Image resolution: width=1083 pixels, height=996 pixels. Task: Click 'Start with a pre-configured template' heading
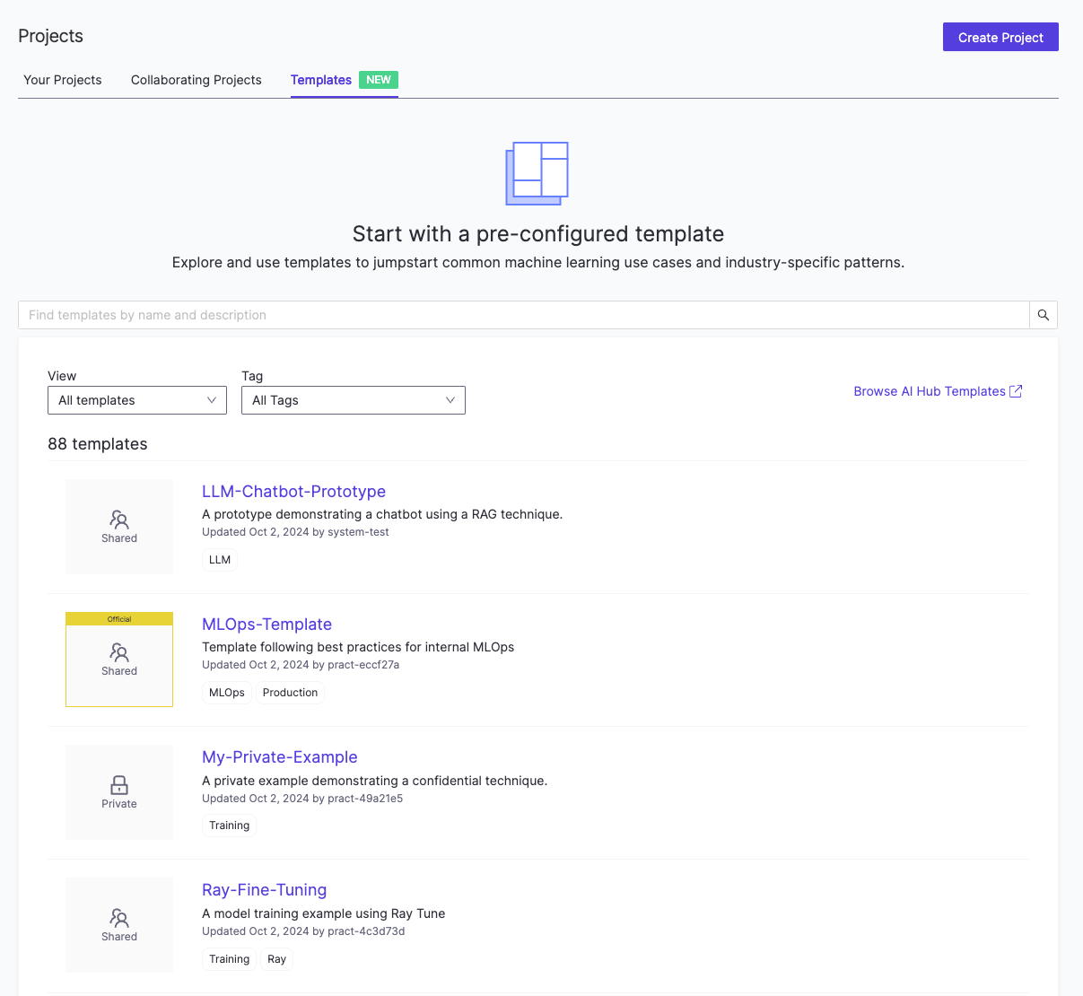(538, 234)
